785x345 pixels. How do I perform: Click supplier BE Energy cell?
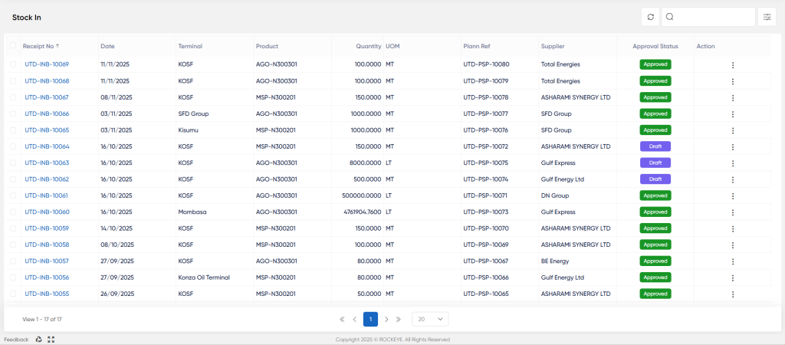(555, 261)
